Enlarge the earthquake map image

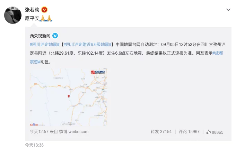(69, 97)
